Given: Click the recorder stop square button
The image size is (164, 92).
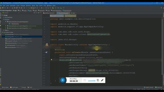Looking at the screenshot, I should [x=85, y=80].
